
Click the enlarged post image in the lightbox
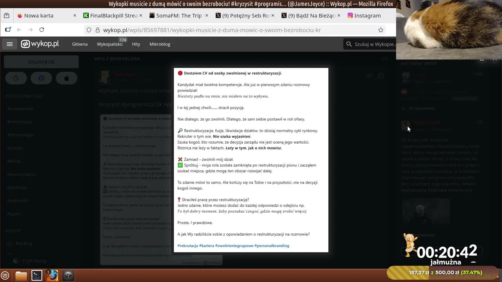pyautogui.click(x=251, y=160)
